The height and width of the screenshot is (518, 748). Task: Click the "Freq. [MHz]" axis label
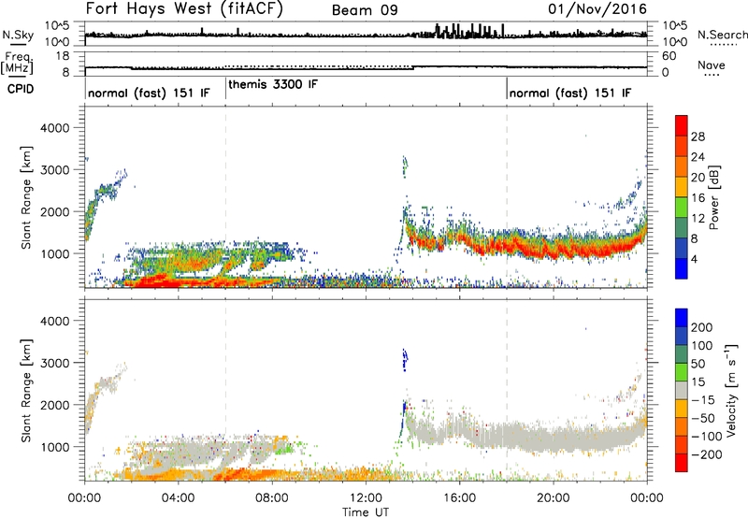pos(17,64)
